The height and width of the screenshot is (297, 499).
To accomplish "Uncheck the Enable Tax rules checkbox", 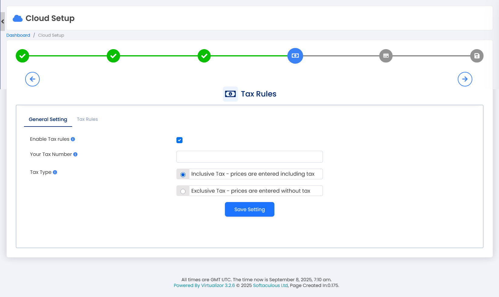I will 179,140.
